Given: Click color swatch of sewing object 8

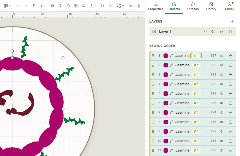Looking at the screenshot, I should click(x=165, y=122).
